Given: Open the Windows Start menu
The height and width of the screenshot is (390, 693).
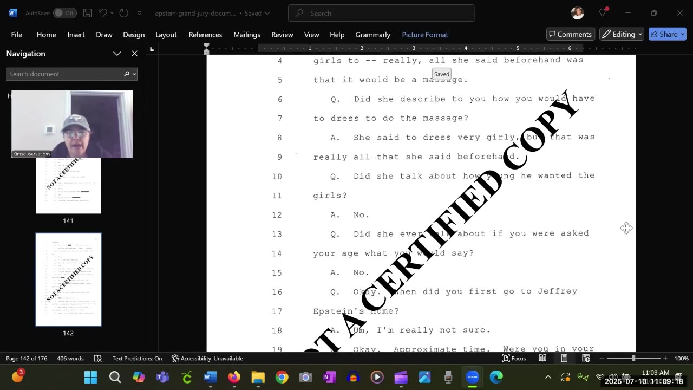Looking at the screenshot, I should 91,377.
